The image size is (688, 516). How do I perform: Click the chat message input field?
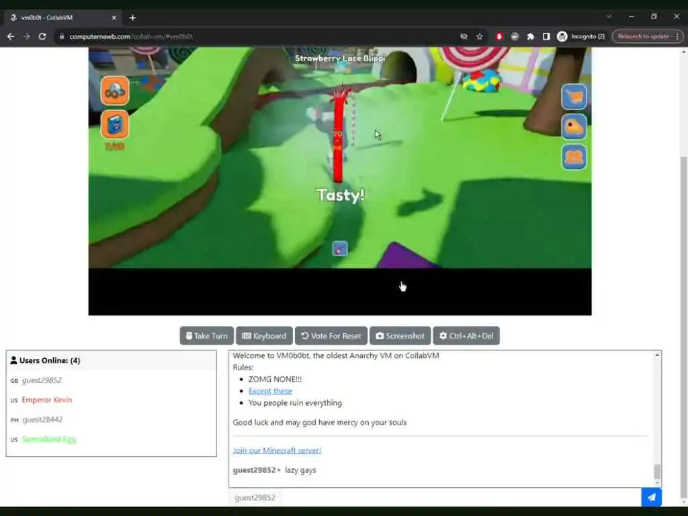pyautogui.click(x=461, y=498)
